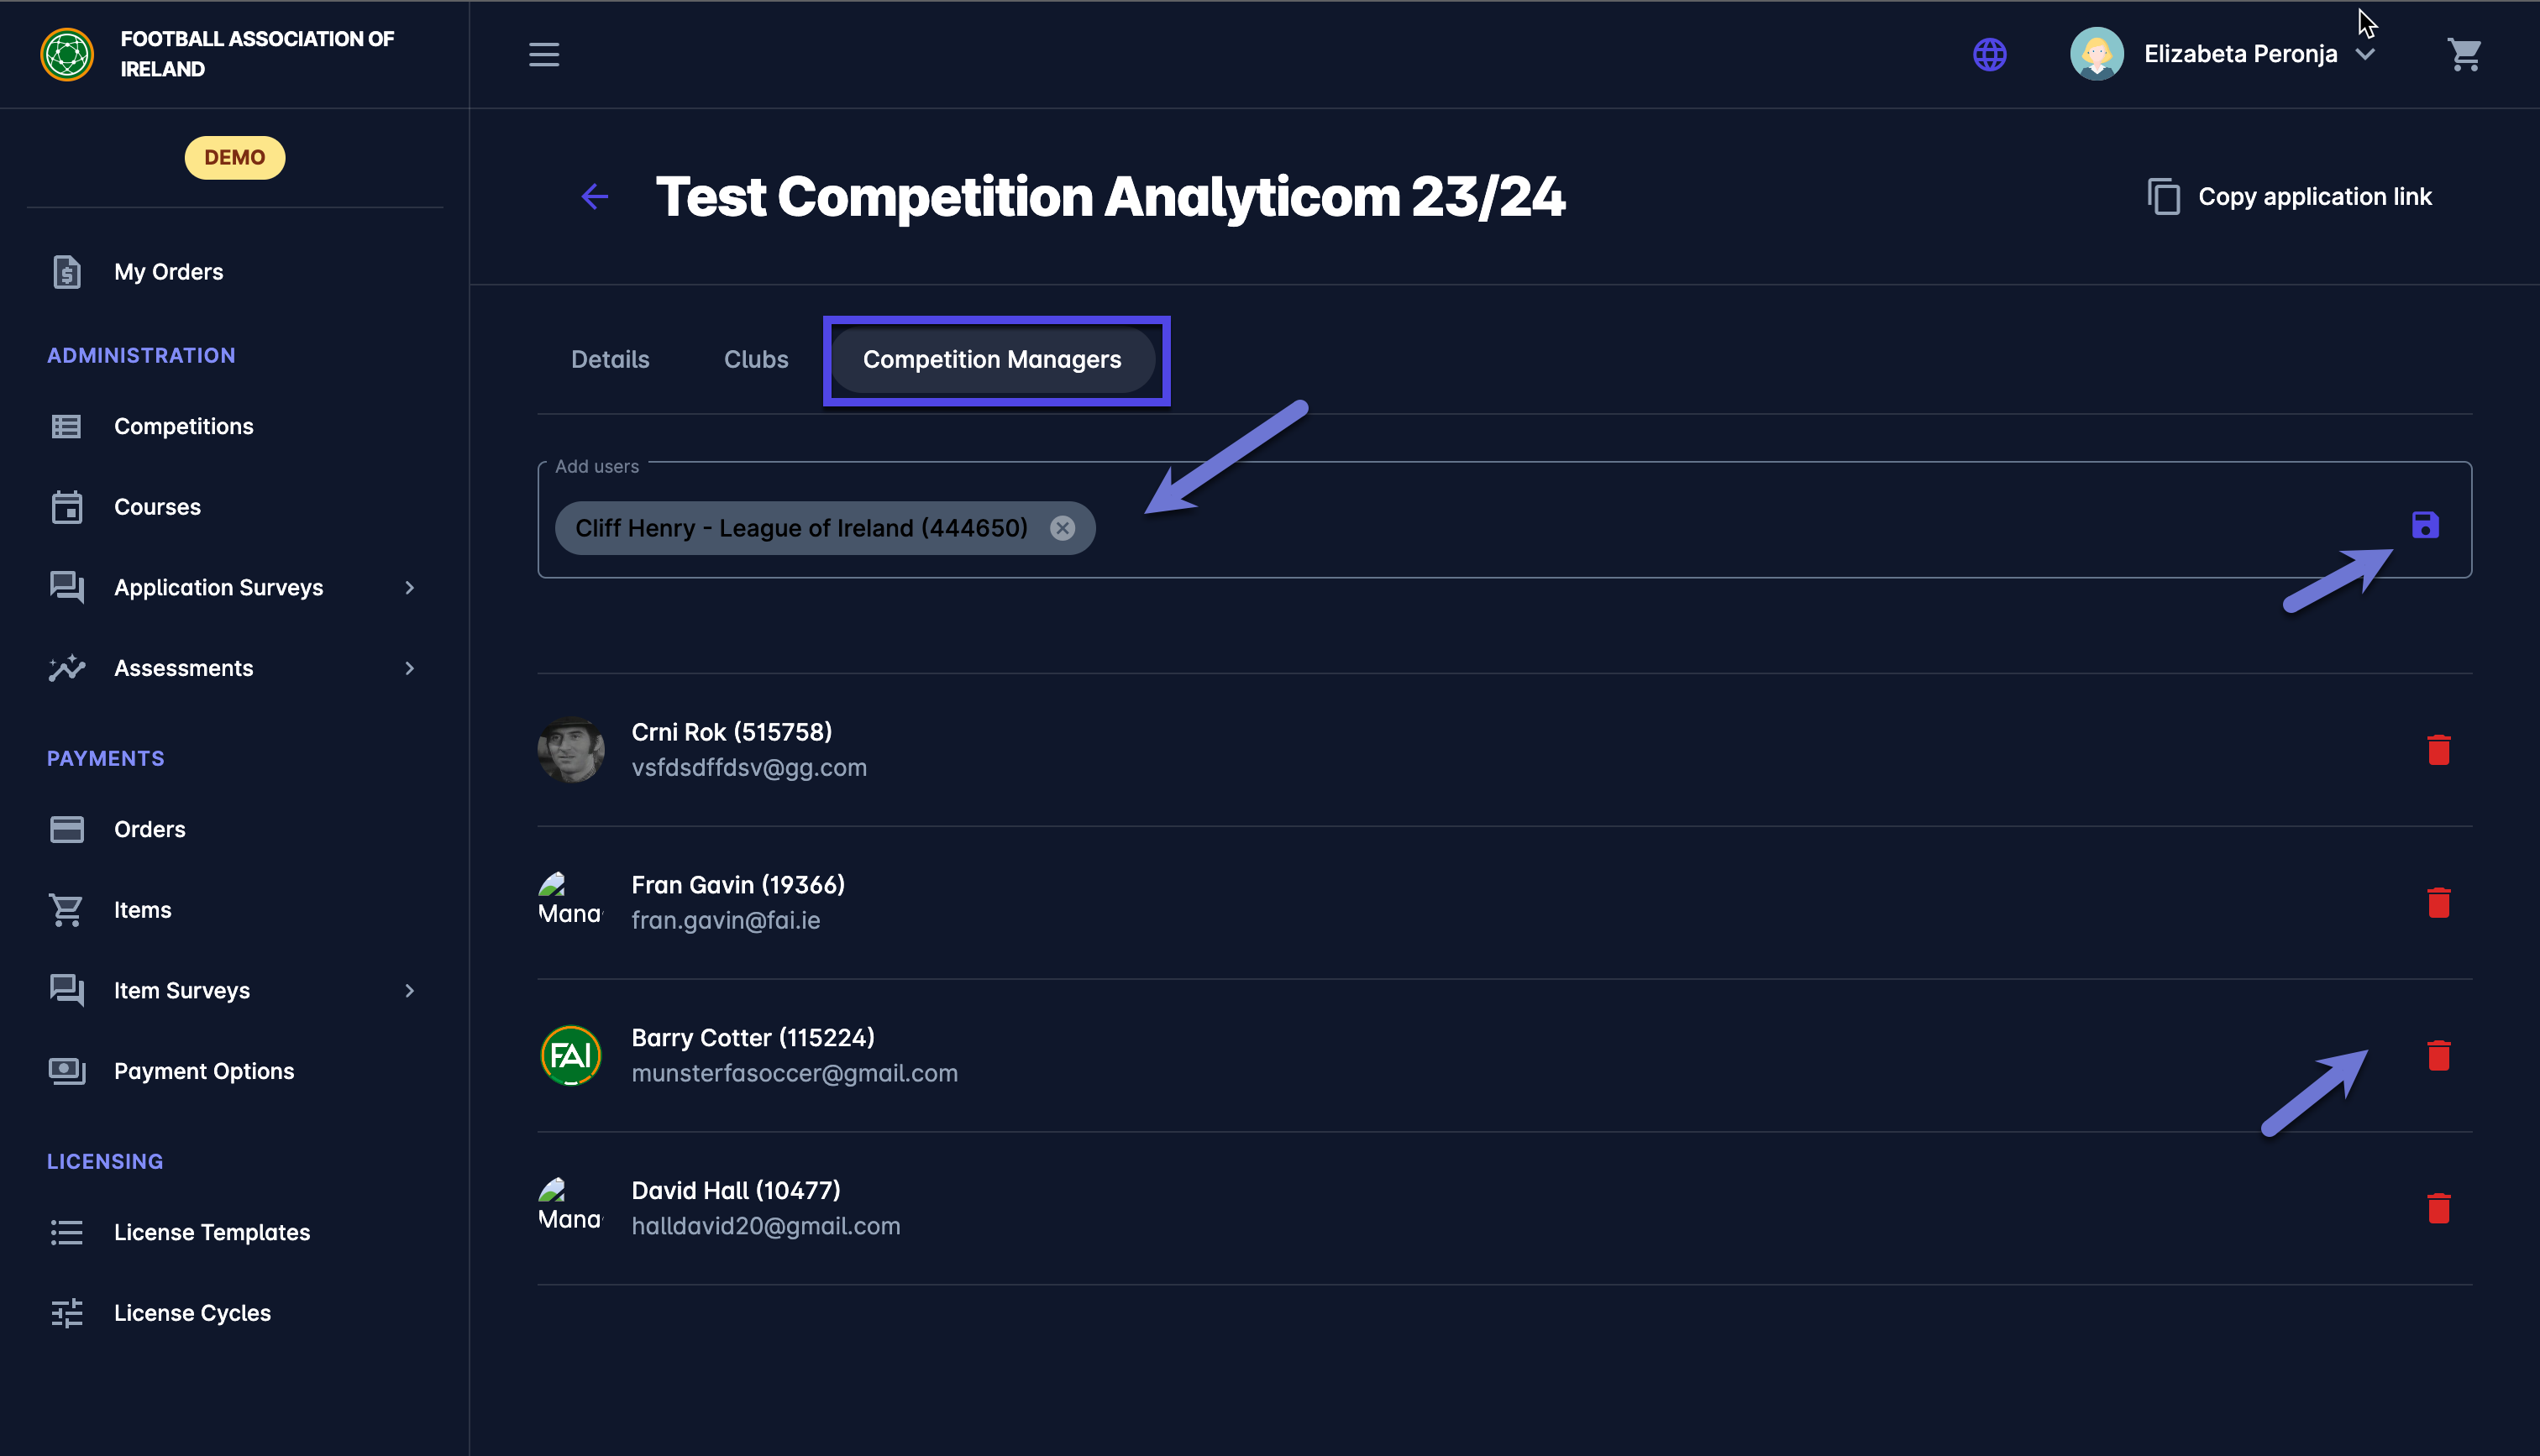The width and height of the screenshot is (2540, 1456).
Task: Delete Crni Rok from competition managers
Action: point(2439,750)
